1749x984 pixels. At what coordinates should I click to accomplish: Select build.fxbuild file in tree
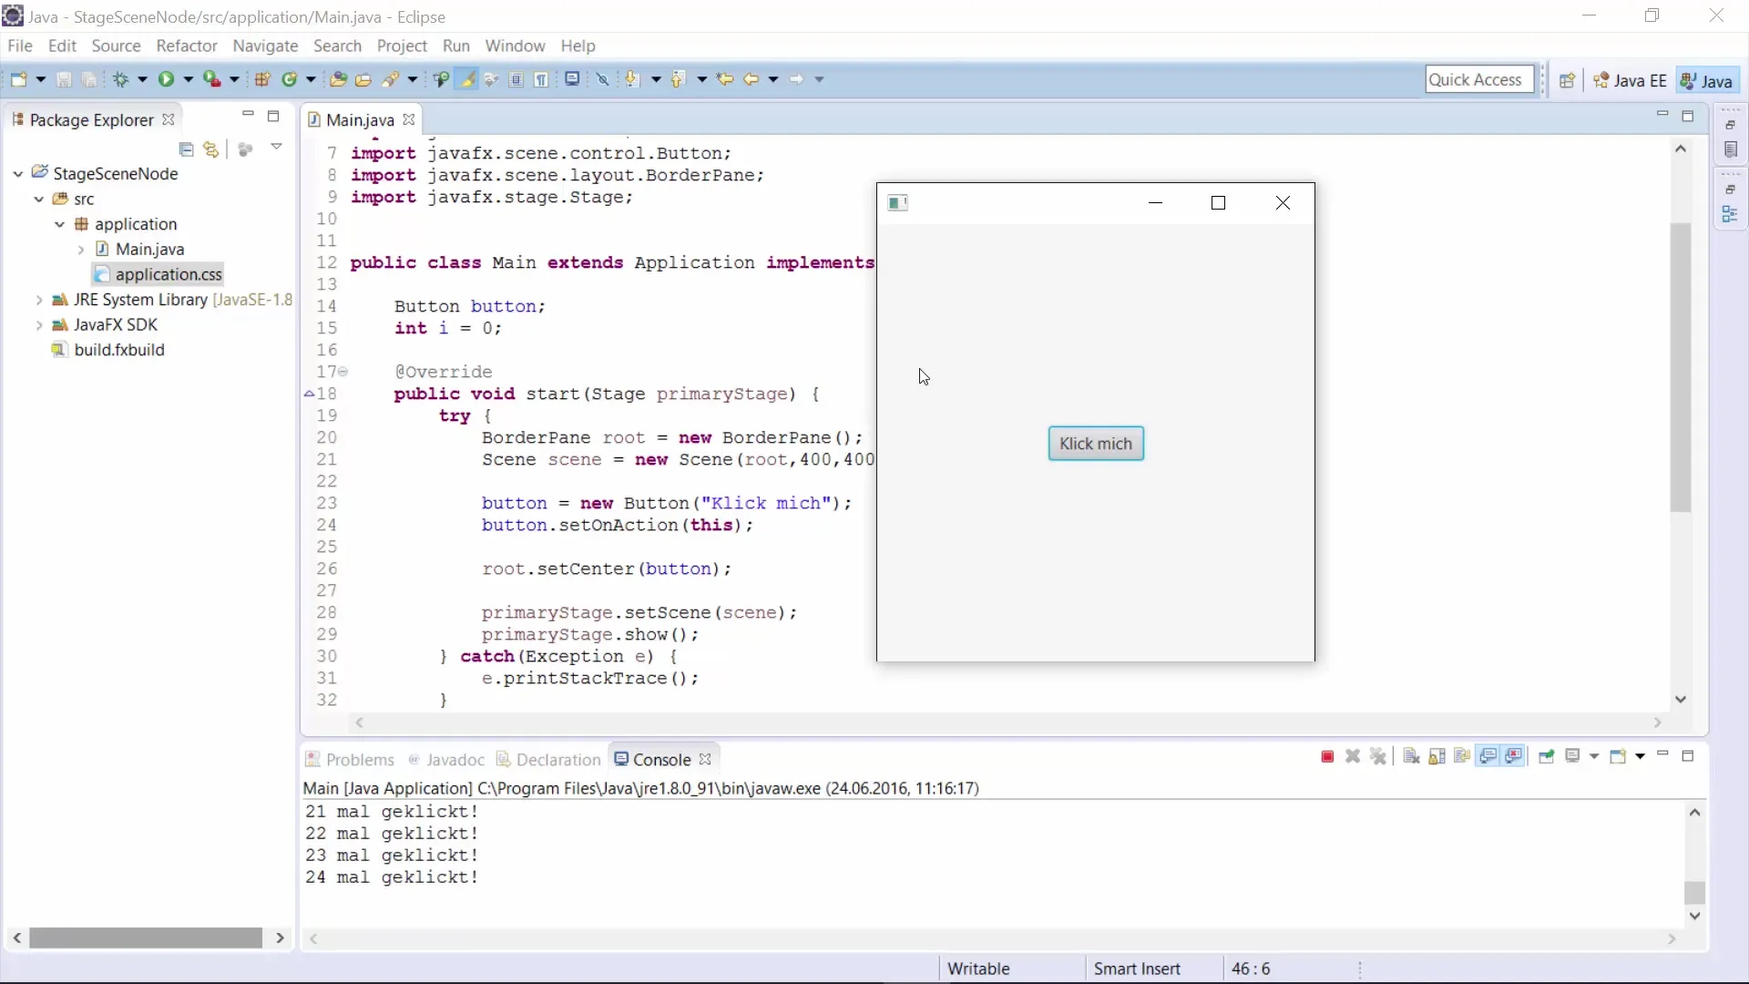108,350
